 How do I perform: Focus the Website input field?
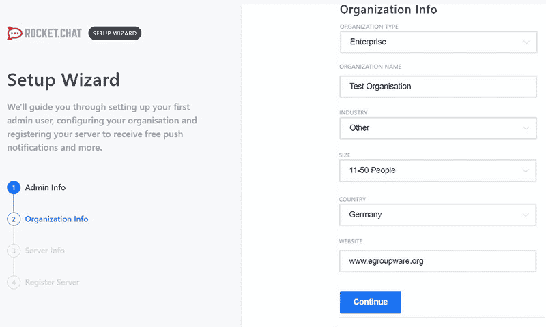pos(437,261)
